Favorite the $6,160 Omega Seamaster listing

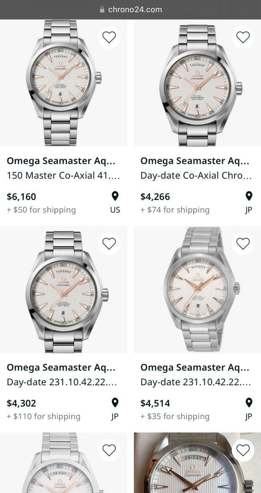(x=109, y=37)
